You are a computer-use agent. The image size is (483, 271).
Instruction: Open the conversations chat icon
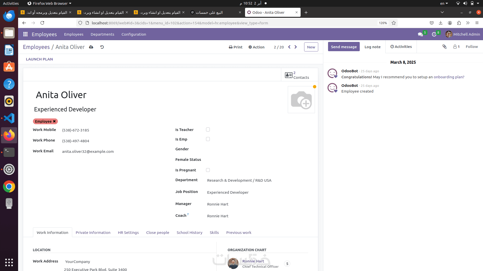[x=420, y=34]
